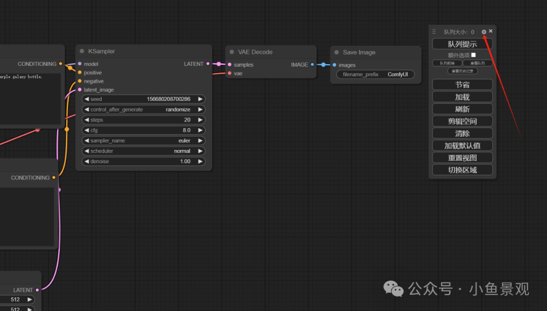Screen dimensions: 547x311
Task: Increase steps with its right arrow
Action: pyautogui.click(x=200, y=120)
